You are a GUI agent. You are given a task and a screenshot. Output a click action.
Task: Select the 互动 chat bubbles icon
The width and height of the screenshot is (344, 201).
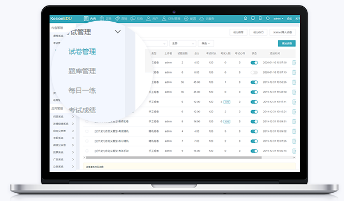coord(133,18)
